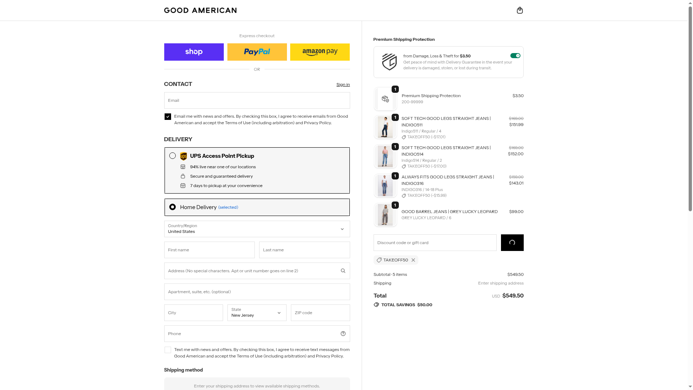This screenshot has height=390, width=693.
Task: Check text me with news checkbox
Action: pyautogui.click(x=168, y=350)
